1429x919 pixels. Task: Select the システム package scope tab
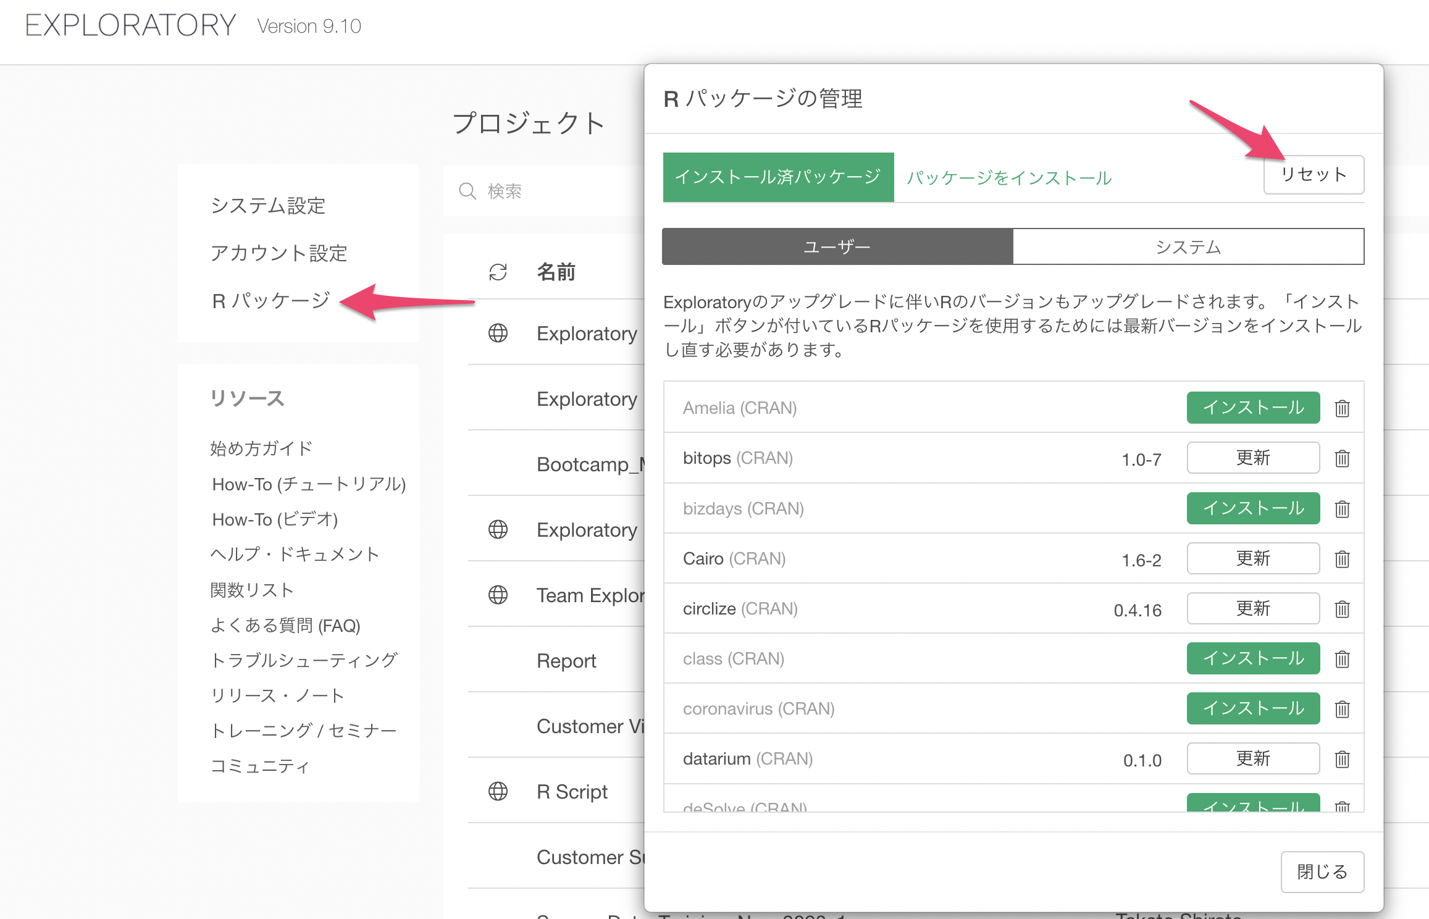point(1188,246)
